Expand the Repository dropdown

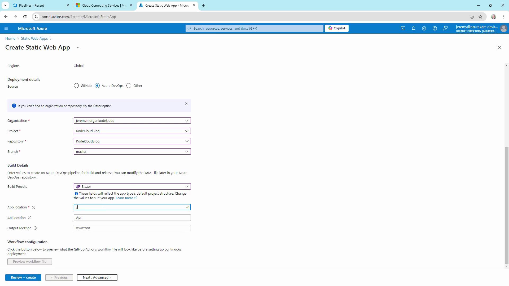(132, 141)
